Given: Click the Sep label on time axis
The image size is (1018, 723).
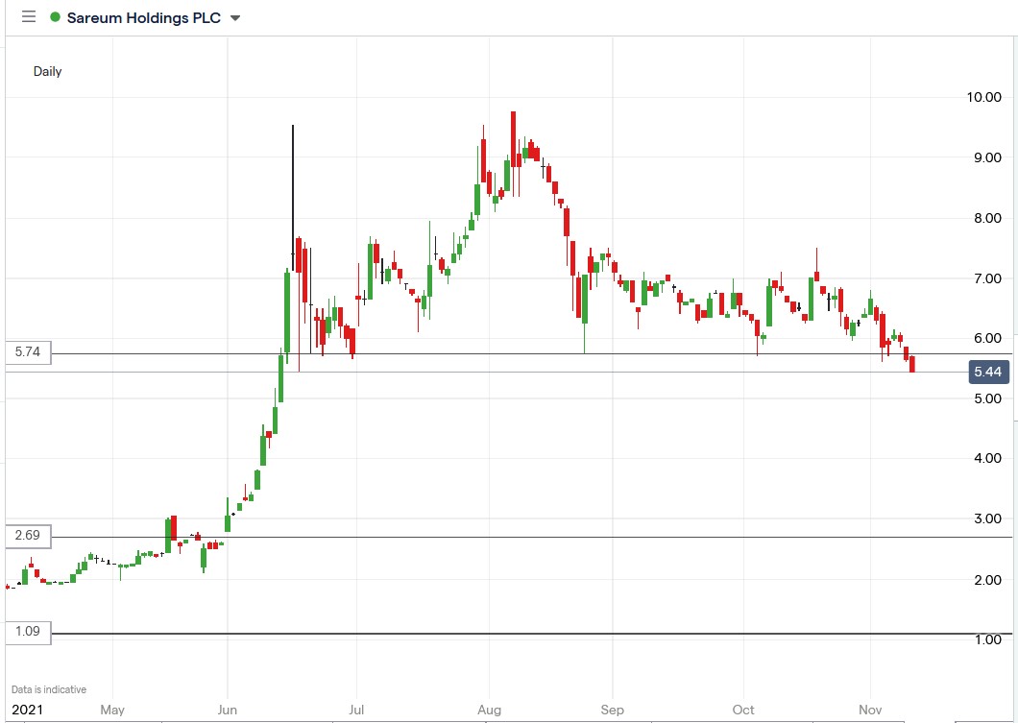Looking at the screenshot, I should (x=612, y=710).
